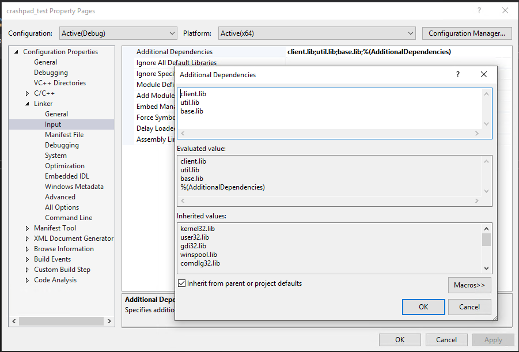The height and width of the screenshot is (352, 519).
Task: Select the Debugging item under Linker
Action: tap(61, 145)
